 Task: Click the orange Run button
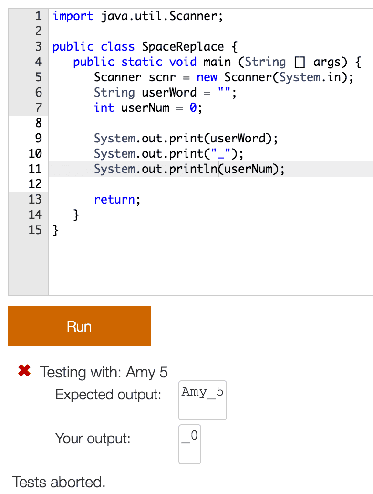click(79, 326)
